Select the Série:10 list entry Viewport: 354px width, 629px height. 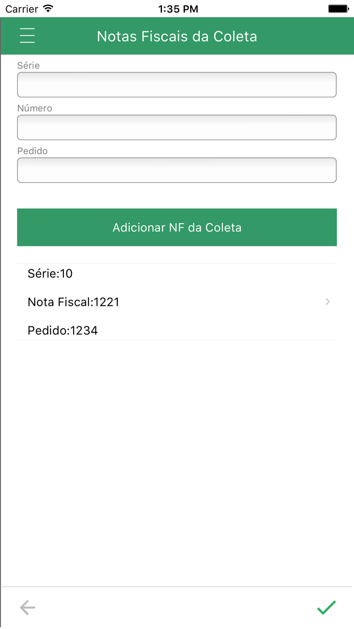pos(50,273)
